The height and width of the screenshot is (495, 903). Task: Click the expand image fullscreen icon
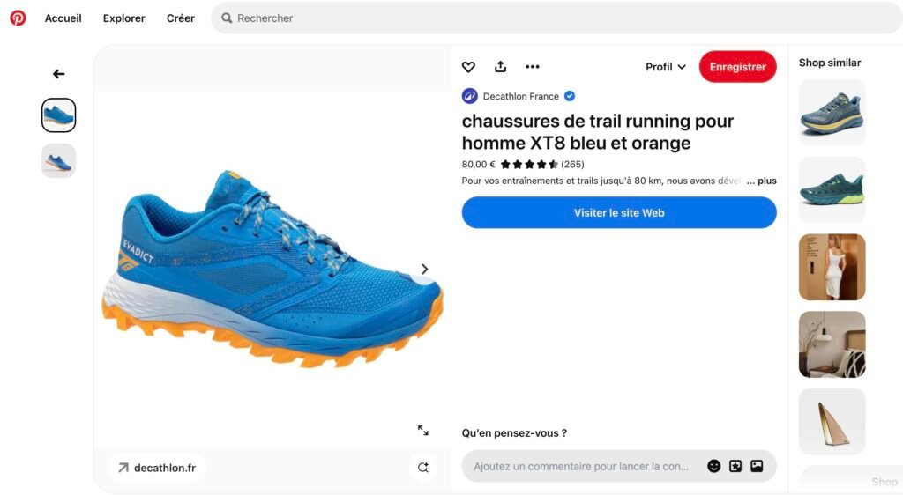[423, 430]
